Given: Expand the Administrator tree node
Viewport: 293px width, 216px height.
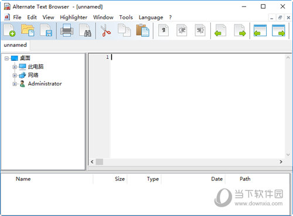Looking at the screenshot, I should click(15, 84).
